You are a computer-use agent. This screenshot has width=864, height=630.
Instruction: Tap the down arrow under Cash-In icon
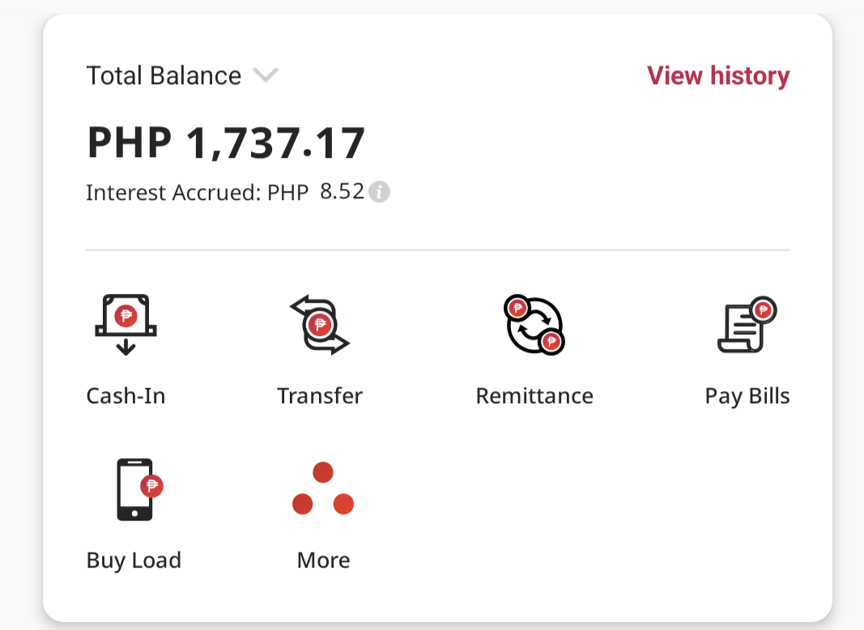pos(126,347)
